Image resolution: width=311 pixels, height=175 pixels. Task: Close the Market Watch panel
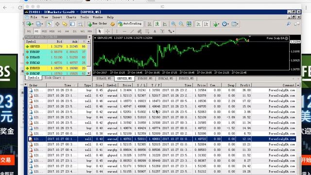coord(89,37)
